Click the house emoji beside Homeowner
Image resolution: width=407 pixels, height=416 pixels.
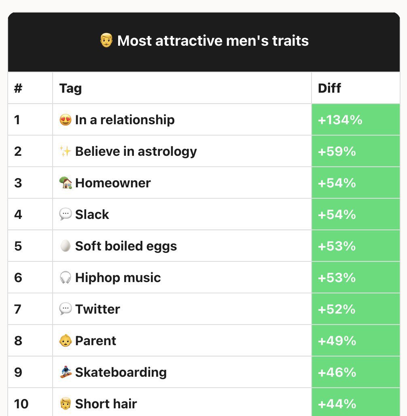[65, 183]
